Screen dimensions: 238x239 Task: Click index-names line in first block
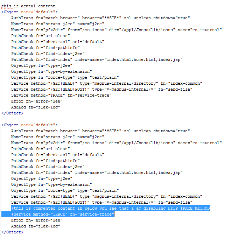coord(97,59)
